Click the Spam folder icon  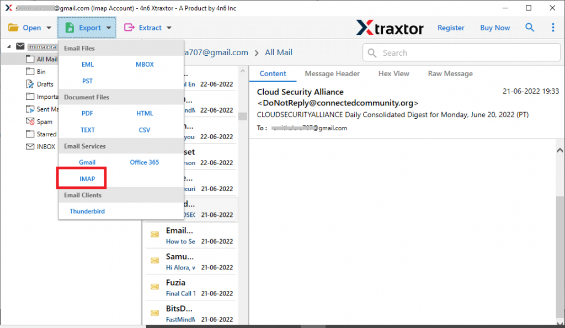[x=30, y=121]
